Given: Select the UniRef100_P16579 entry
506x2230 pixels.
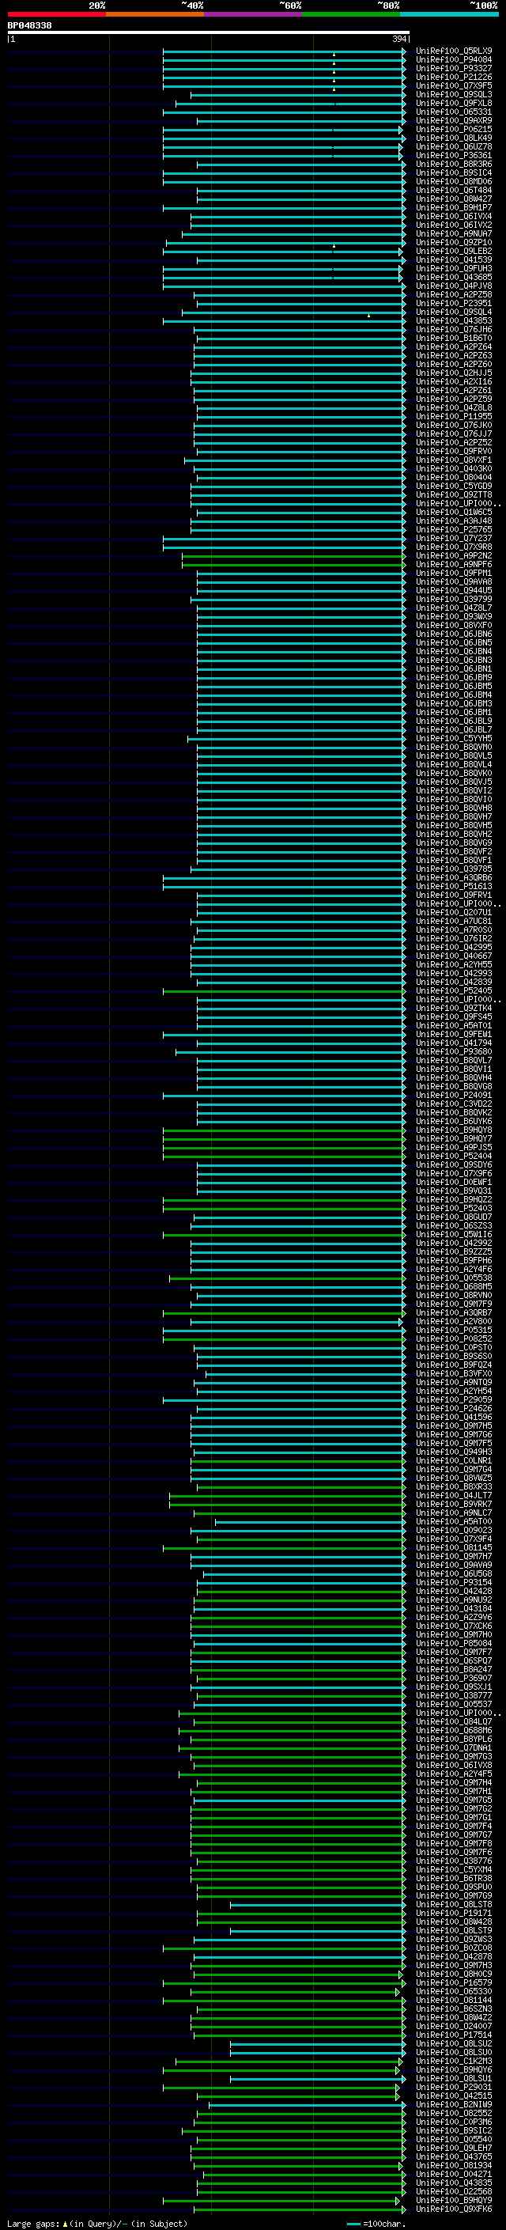Looking at the screenshot, I should tap(454, 1982).
